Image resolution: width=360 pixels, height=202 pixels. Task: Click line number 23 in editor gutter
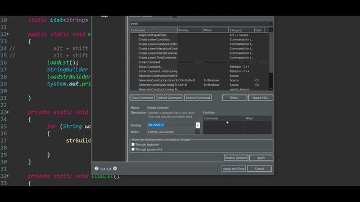4,112
